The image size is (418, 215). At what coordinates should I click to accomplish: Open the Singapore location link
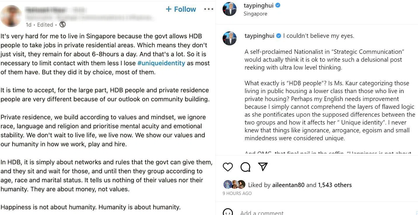click(255, 14)
